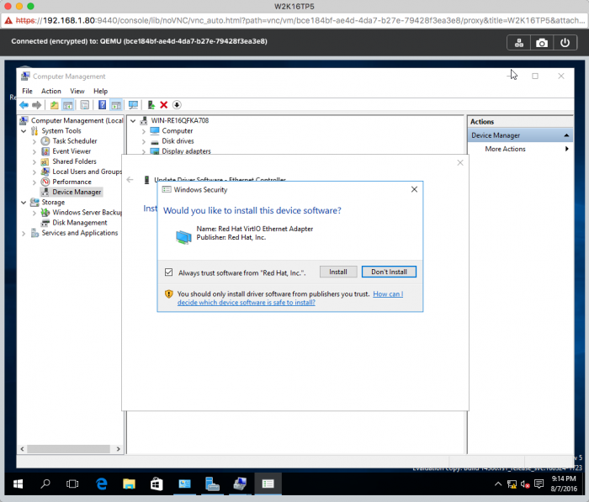Collapse the WIN-RE16QFKA708 root node

(133, 121)
